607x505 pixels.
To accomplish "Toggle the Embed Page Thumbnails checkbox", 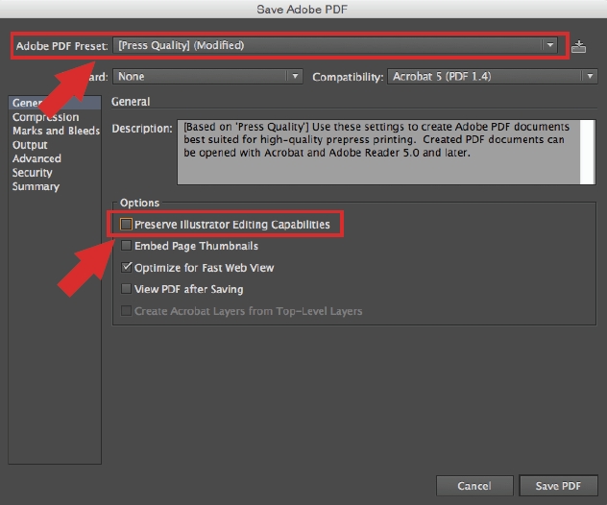I will point(127,247).
